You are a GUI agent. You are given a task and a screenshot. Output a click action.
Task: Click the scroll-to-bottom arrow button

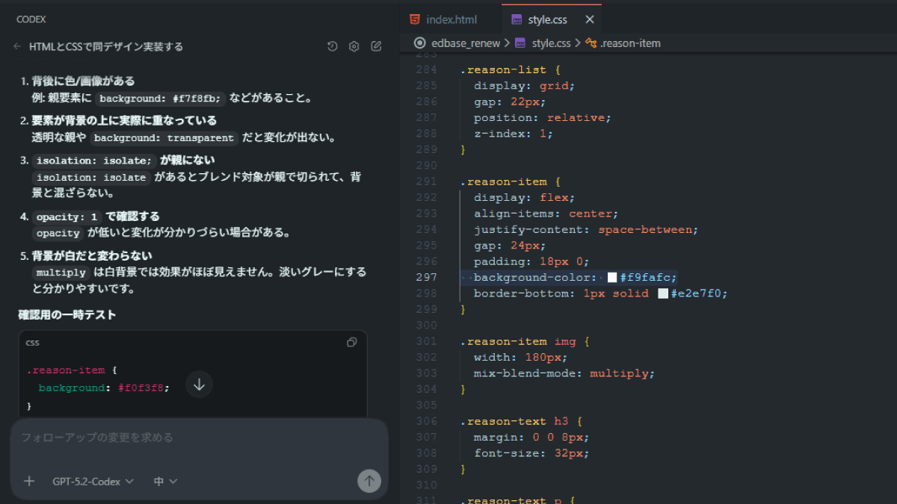pyautogui.click(x=199, y=385)
